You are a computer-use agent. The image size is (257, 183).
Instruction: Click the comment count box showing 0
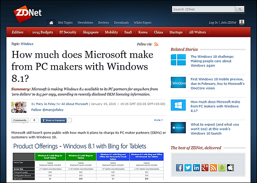[34, 120]
